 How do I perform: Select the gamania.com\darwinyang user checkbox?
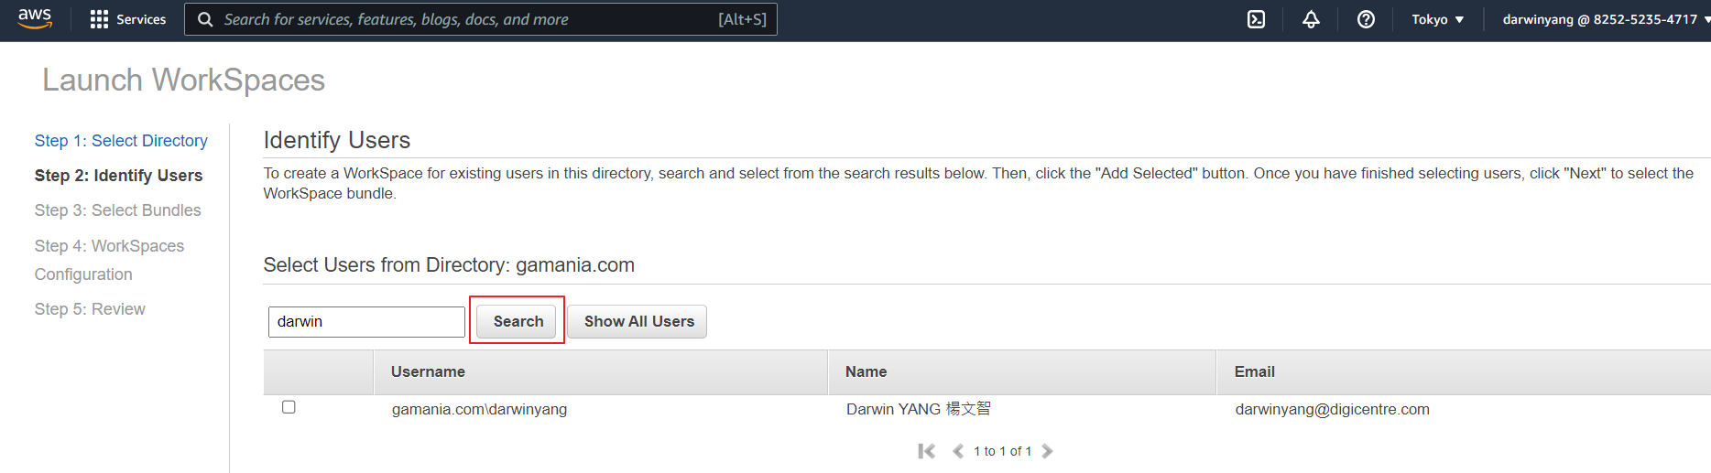point(289,407)
